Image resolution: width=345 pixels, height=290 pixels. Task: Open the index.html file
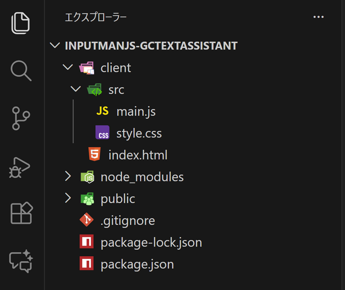pos(138,154)
